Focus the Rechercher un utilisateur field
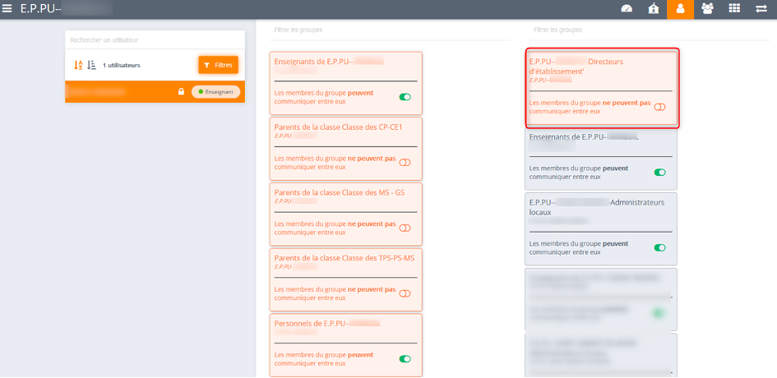This screenshot has height=378, width=777. [155, 40]
